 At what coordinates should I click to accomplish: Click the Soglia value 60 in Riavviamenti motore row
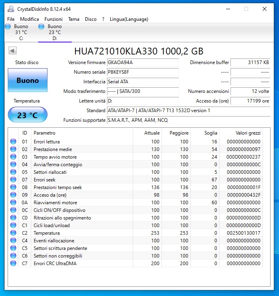(214, 203)
